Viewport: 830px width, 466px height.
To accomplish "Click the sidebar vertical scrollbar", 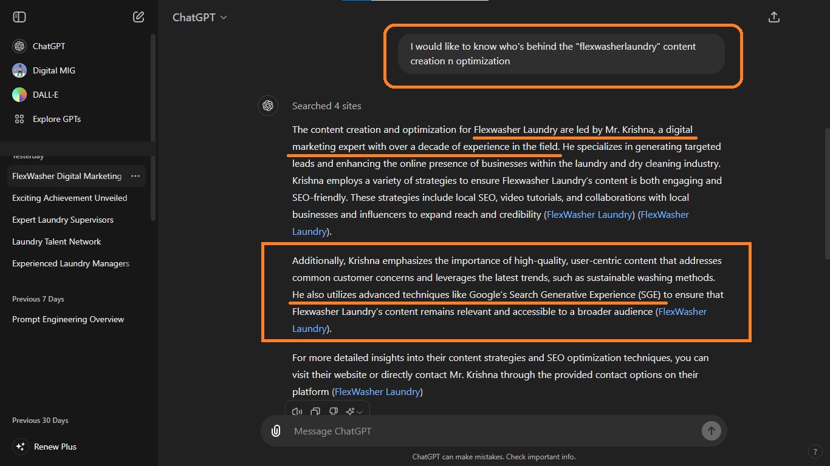I will pyautogui.click(x=153, y=127).
